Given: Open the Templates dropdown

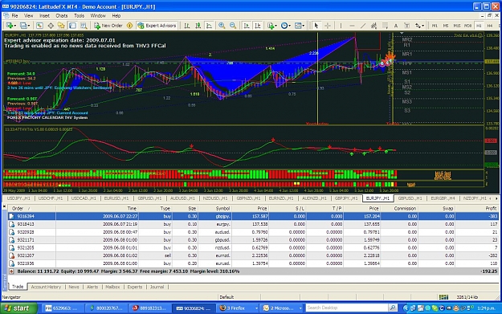Looking at the screenshot, I should pyautogui.click(x=300, y=26).
